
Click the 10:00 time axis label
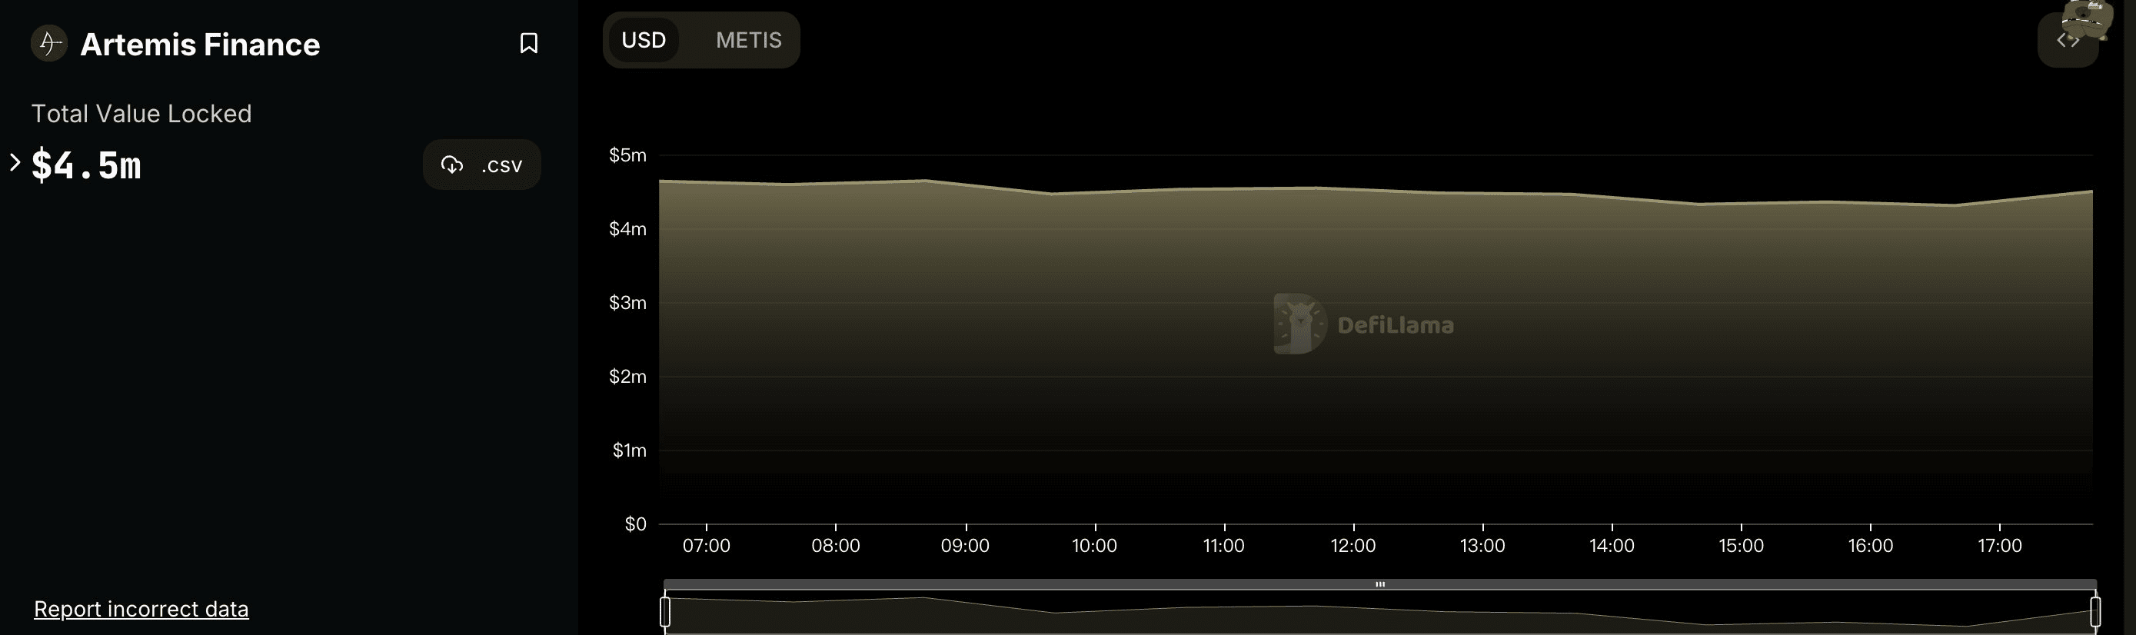[x=1095, y=546]
